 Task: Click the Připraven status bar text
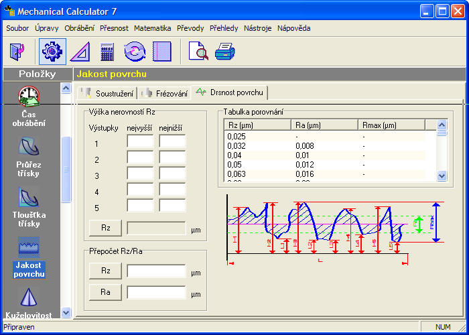coord(19,327)
